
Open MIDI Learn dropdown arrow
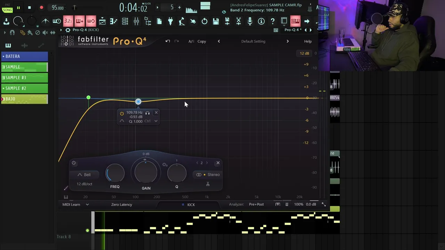pos(87,205)
